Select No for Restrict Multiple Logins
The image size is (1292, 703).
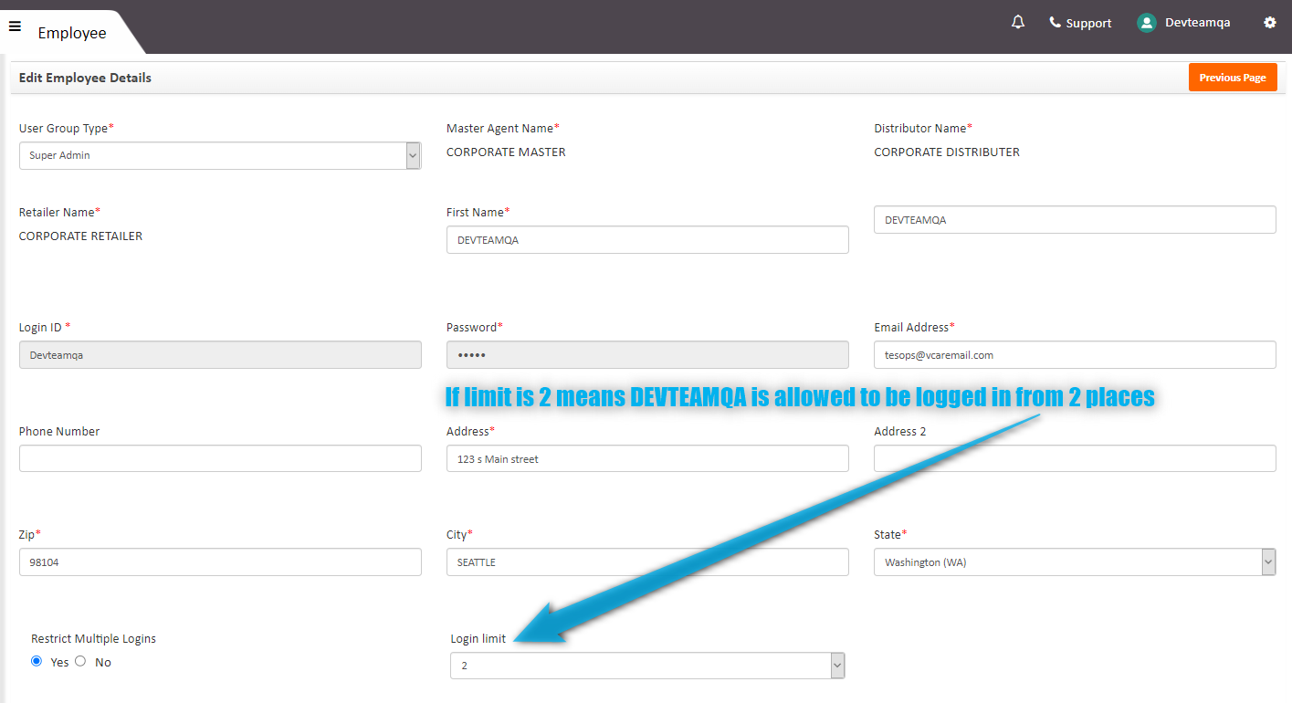80,661
